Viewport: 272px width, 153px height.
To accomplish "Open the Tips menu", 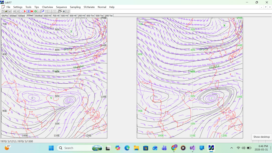I will coord(37,7).
